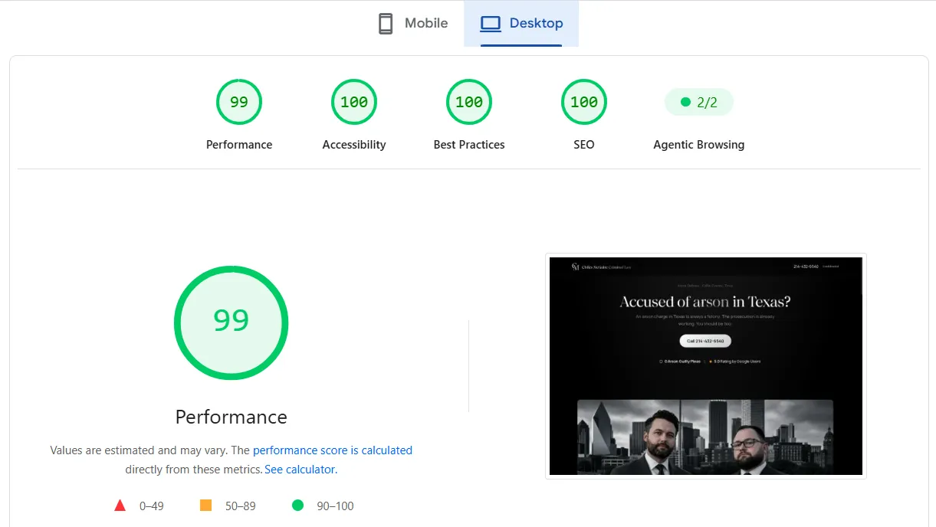Click the large Performance heading
Image resolution: width=936 pixels, height=527 pixels.
231,417
